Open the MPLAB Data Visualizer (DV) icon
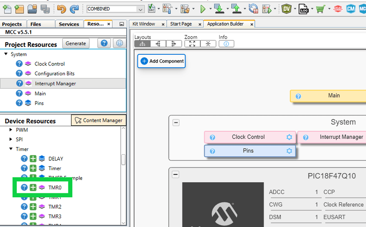366x227 pixels. coord(286,9)
